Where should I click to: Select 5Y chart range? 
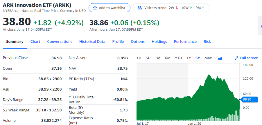[x=198, y=58]
